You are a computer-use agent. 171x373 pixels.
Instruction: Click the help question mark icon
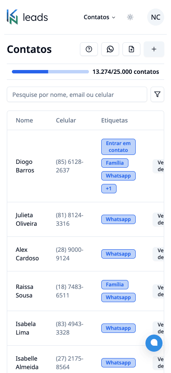[x=89, y=49]
